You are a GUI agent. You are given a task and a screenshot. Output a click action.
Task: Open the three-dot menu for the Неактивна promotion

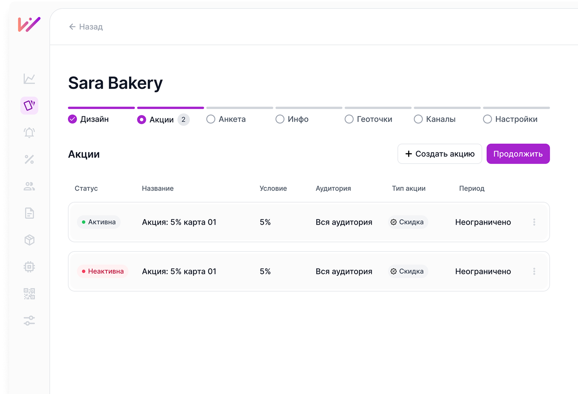(534, 271)
